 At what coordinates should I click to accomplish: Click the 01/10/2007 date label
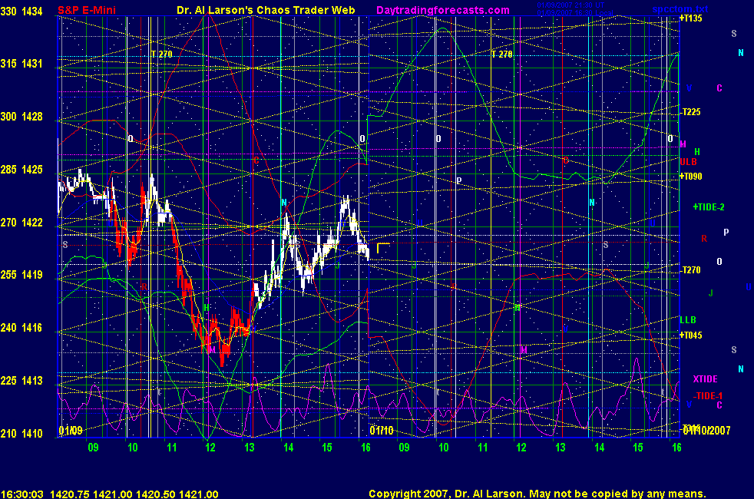point(706,430)
